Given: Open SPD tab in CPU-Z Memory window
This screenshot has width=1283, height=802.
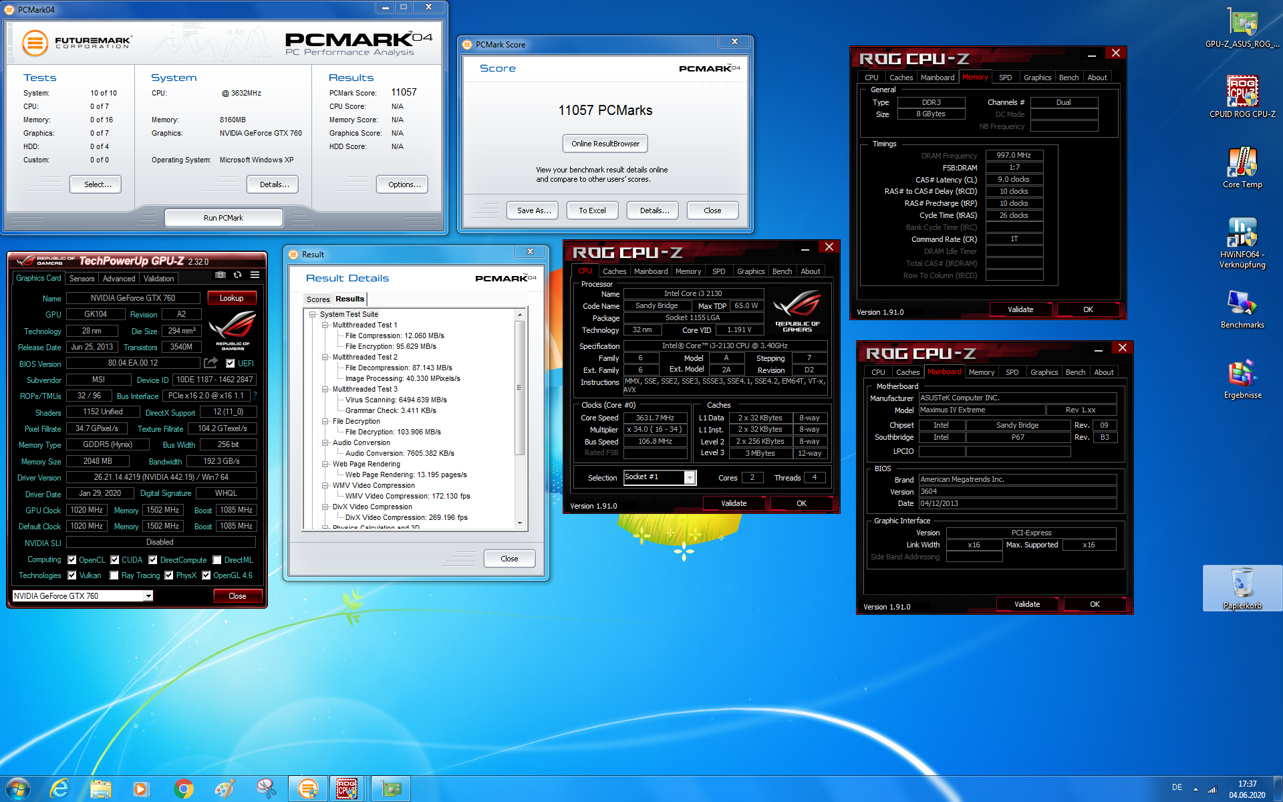Looking at the screenshot, I should pyautogui.click(x=1005, y=78).
